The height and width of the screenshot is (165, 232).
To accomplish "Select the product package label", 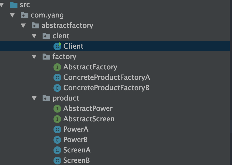I will [66, 98].
